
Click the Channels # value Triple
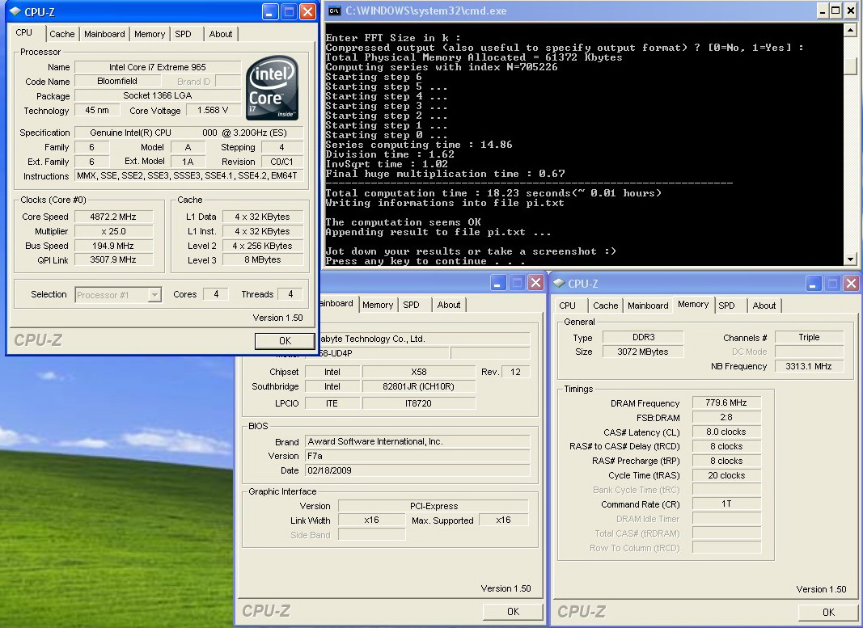coord(809,337)
